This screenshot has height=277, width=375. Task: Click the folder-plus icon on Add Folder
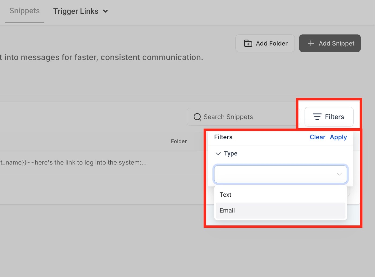click(x=248, y=43)
